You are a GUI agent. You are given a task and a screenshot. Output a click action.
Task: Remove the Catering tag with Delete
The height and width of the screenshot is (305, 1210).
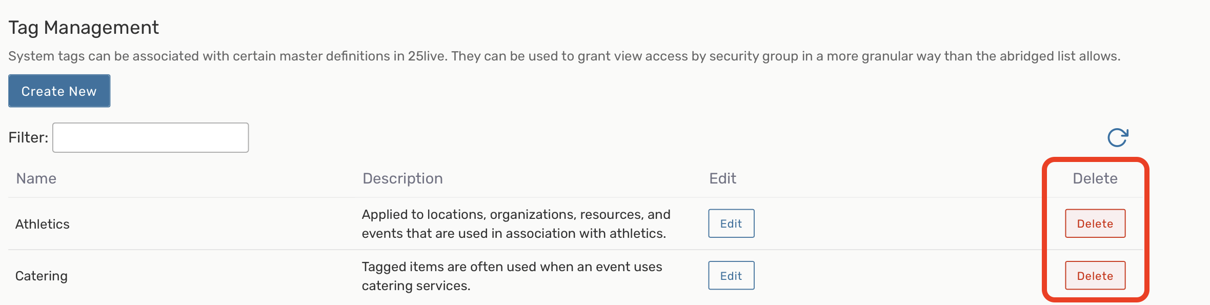pos(1095,276)
